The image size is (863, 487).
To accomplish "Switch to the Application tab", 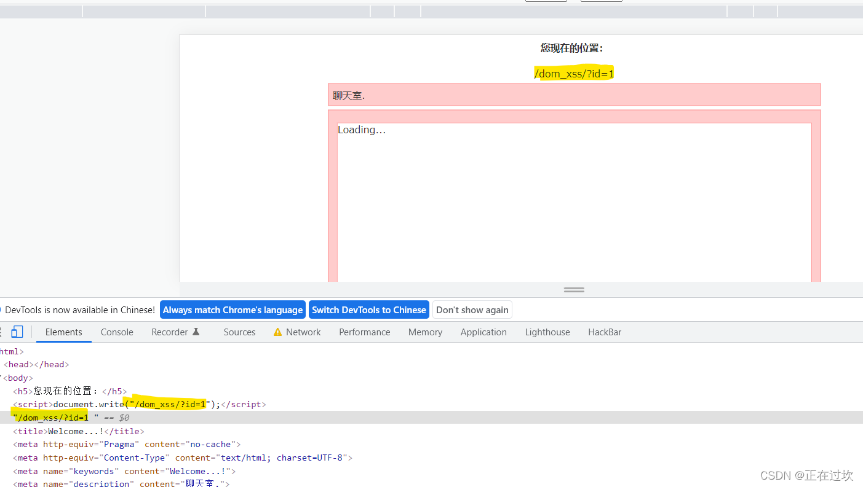I will coord(483,332).
